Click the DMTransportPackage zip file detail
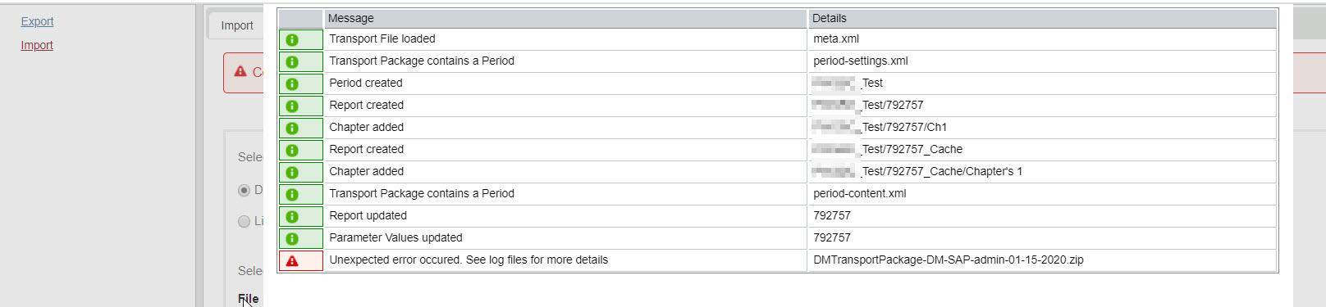This screenshot has height=307, width=1326. click(x=948, y=260)
